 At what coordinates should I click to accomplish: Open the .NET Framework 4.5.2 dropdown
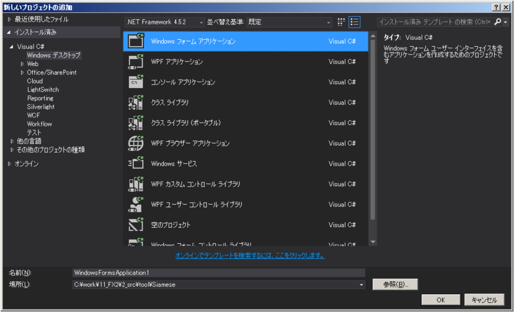point(164,22)
